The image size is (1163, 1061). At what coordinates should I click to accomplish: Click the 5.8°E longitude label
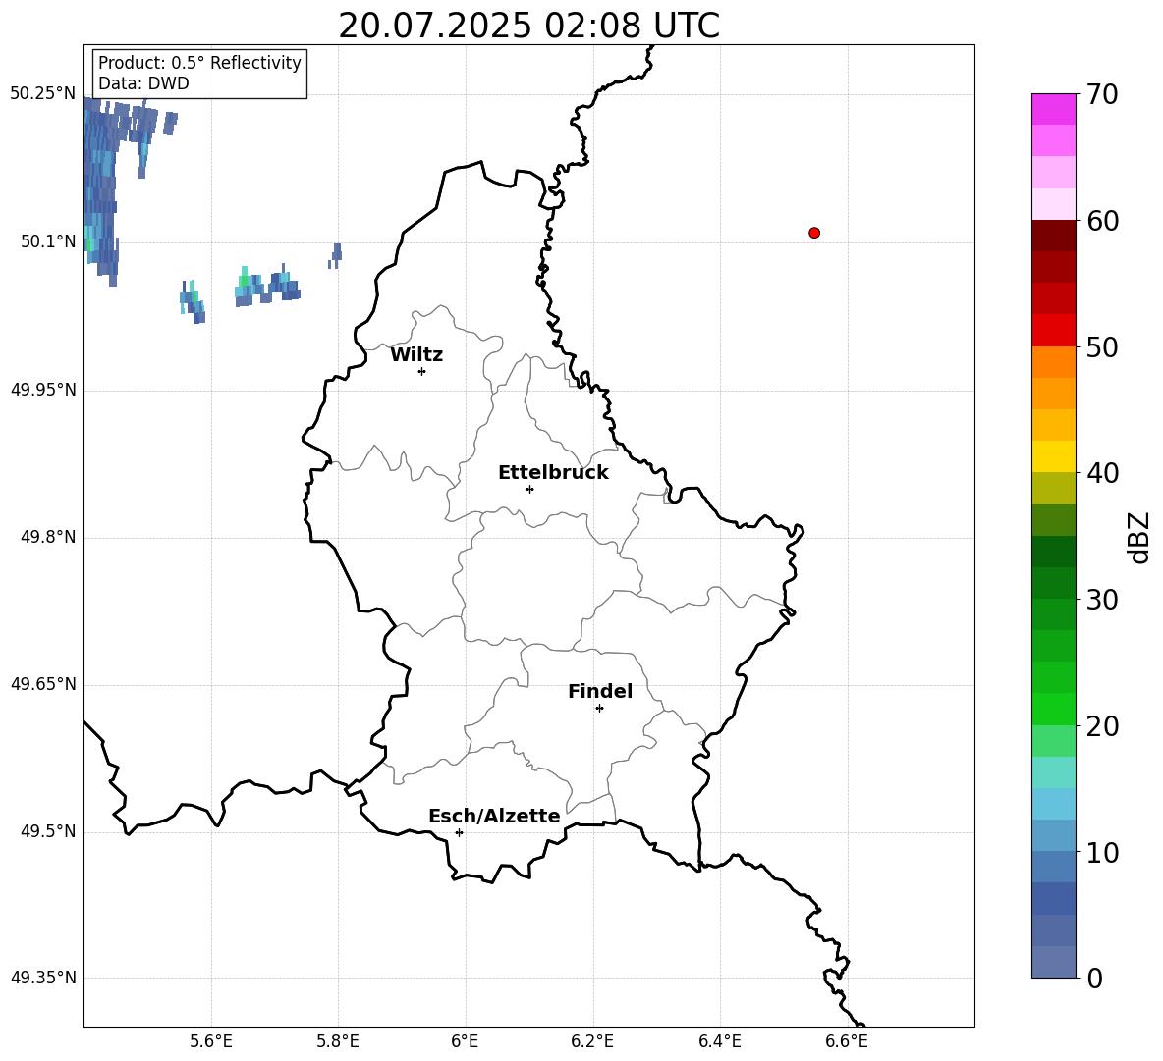338,1041
